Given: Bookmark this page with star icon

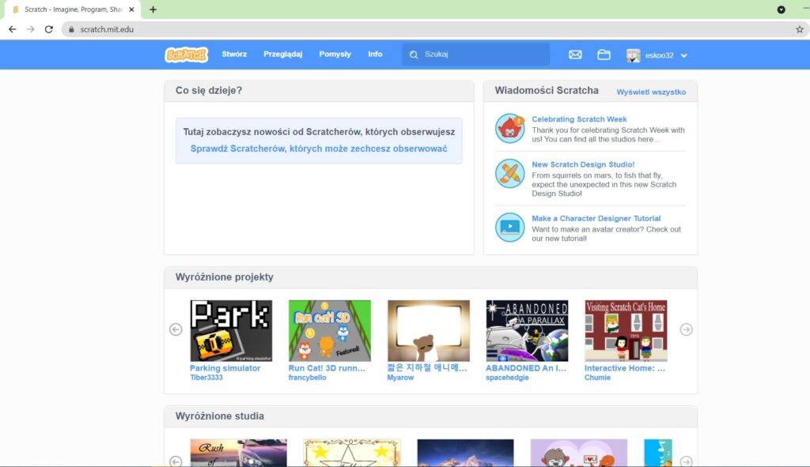Looking at the screenshot, I should coord(799,29).
